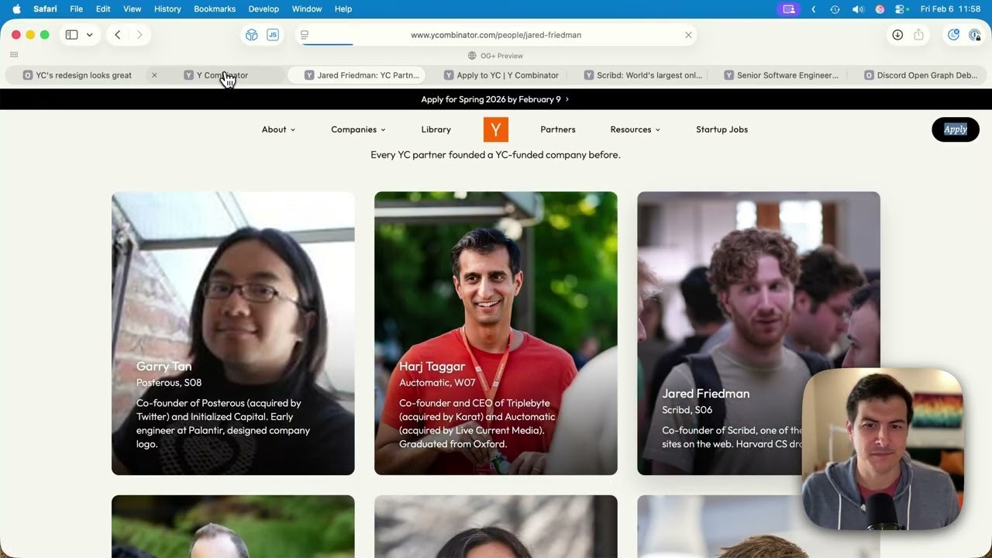Image resolution: width=992 pixels, height=558 pixels.
Task: Click the volume icon in the menu bar
Action: (x=858, y=9)
